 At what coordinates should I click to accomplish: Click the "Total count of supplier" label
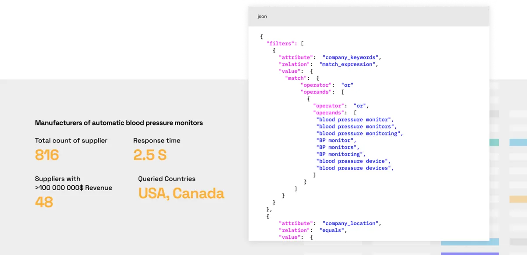tap(71, 141)
